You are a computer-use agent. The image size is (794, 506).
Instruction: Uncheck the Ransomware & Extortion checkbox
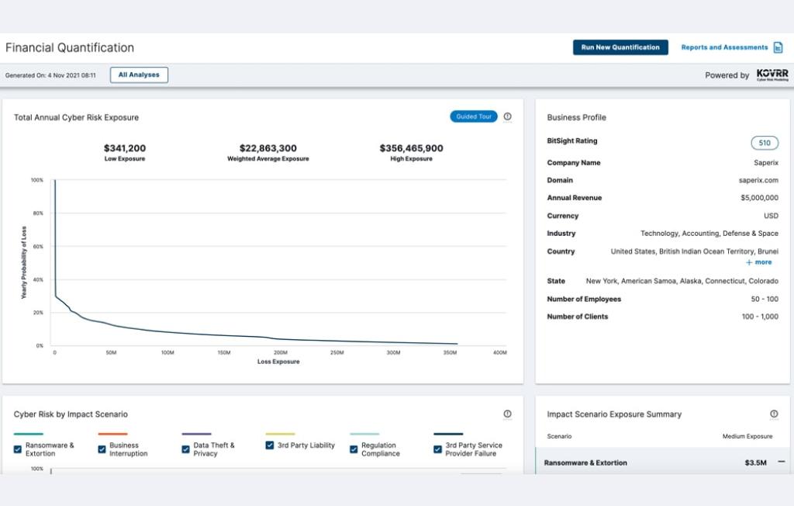pyautogui.click(x=18, y=449)
